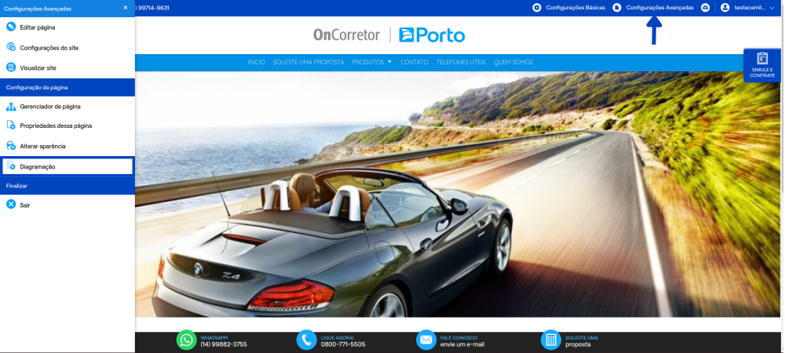Click the green WhatsApp icon in footer

187,340
